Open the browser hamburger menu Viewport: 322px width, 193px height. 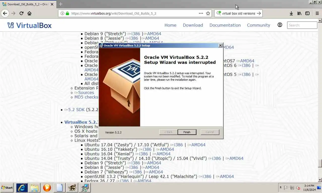click(x=317, y=13)
